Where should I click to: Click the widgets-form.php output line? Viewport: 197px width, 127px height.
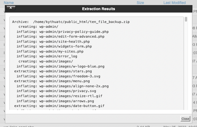coord(54,46)
